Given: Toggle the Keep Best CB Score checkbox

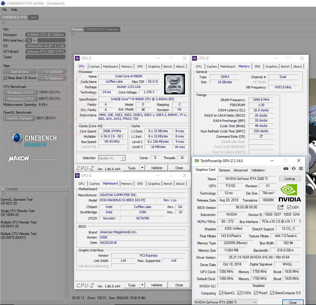Looking at the screenshot, I should (x=5, y=78).
